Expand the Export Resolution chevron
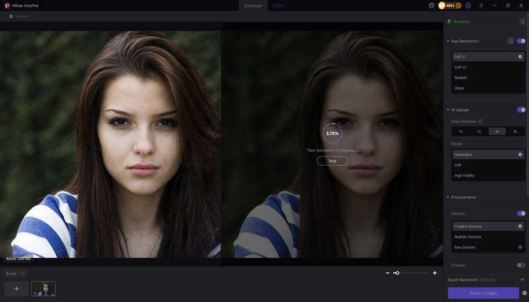The image size is (529, 302). pos(522,280)
